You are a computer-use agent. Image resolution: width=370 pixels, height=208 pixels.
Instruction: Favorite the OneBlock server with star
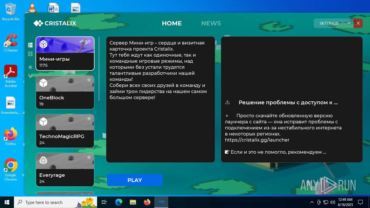(x=89, y=80)
